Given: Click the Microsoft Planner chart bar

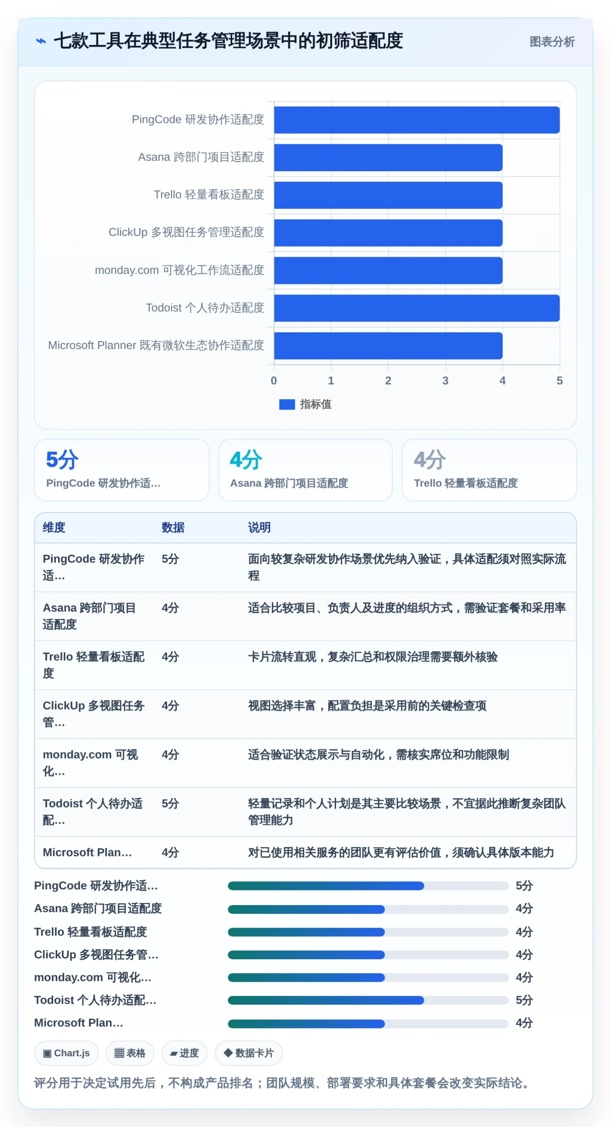Looking at the screenshot, I should pyautogui.click(x=388, y=346).
